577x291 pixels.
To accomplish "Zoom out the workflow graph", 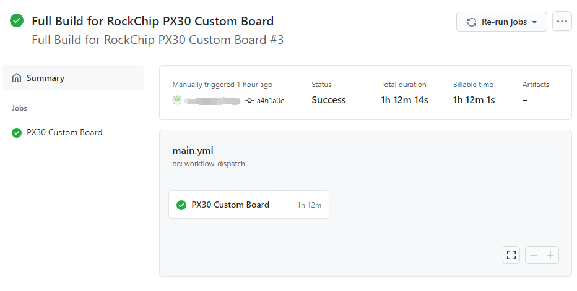I will (534, 255).
